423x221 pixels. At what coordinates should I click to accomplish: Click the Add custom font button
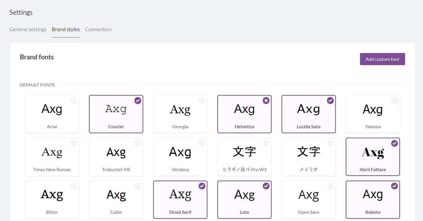pos(382,59)
